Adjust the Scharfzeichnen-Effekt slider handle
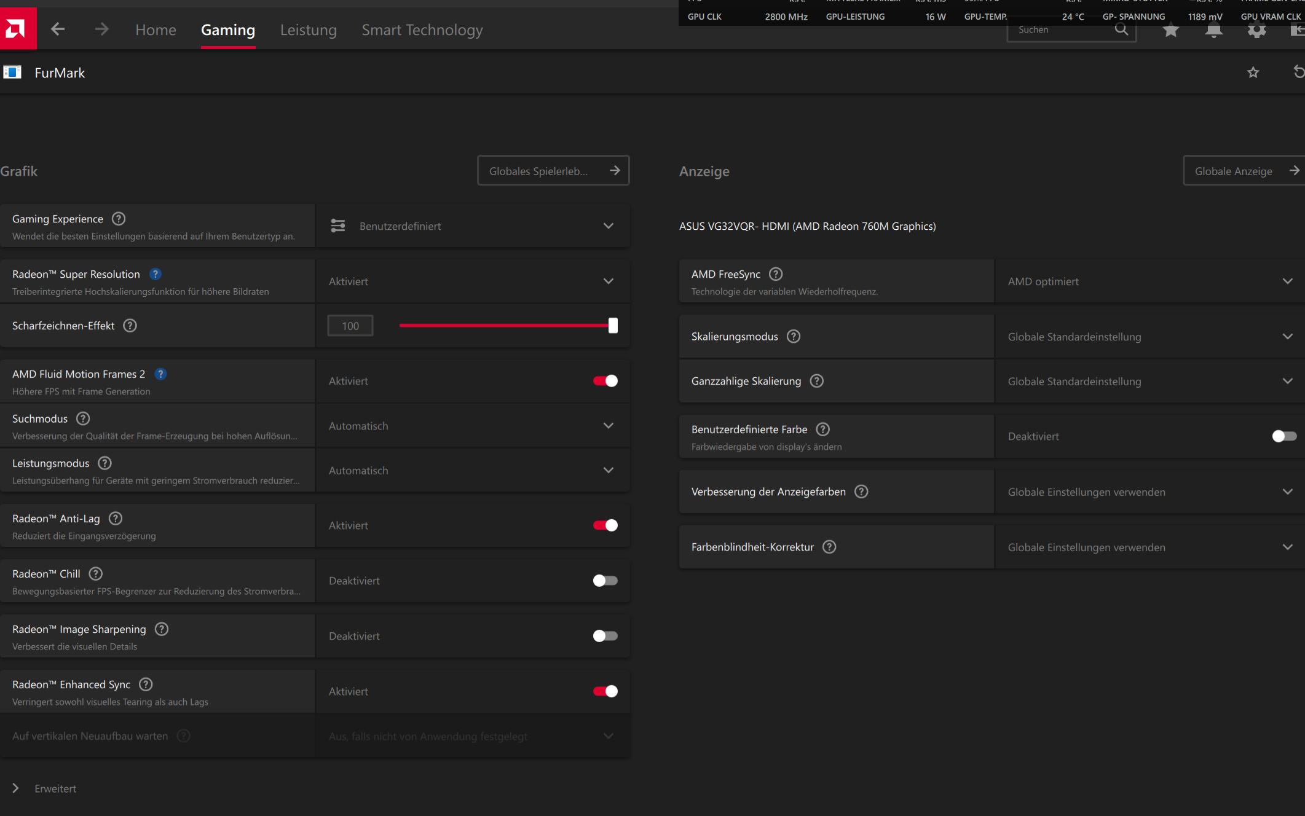 (x=613, y=326)
